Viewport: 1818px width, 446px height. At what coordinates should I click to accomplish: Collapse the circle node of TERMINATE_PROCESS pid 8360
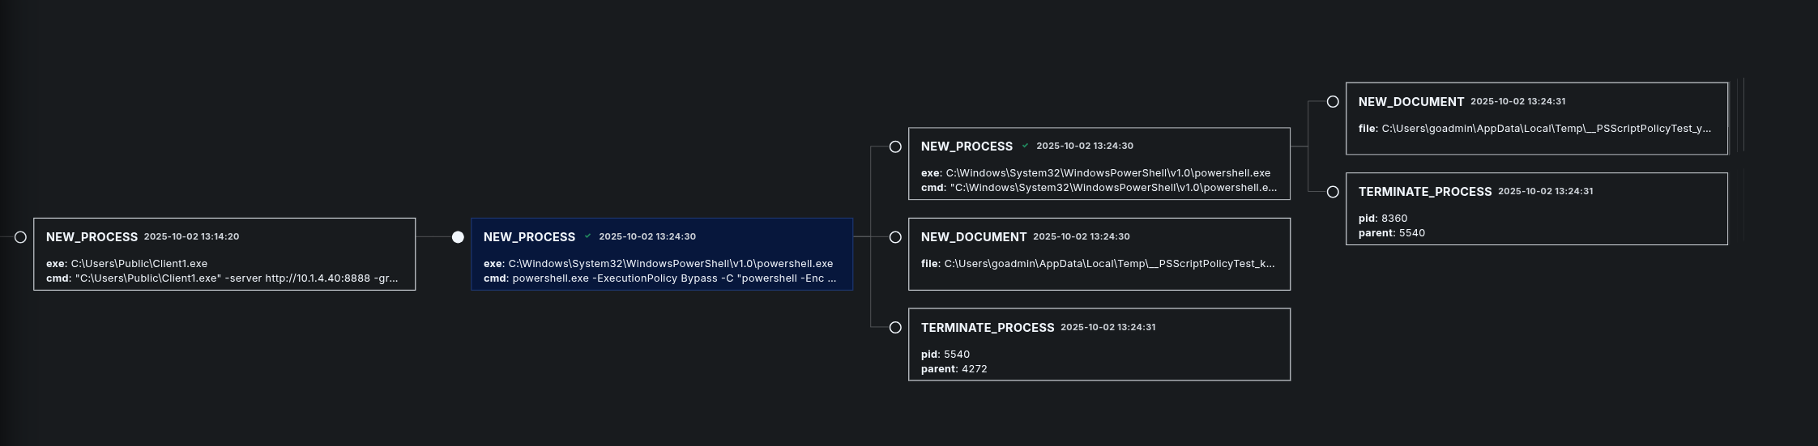[x=1333, y=192]
